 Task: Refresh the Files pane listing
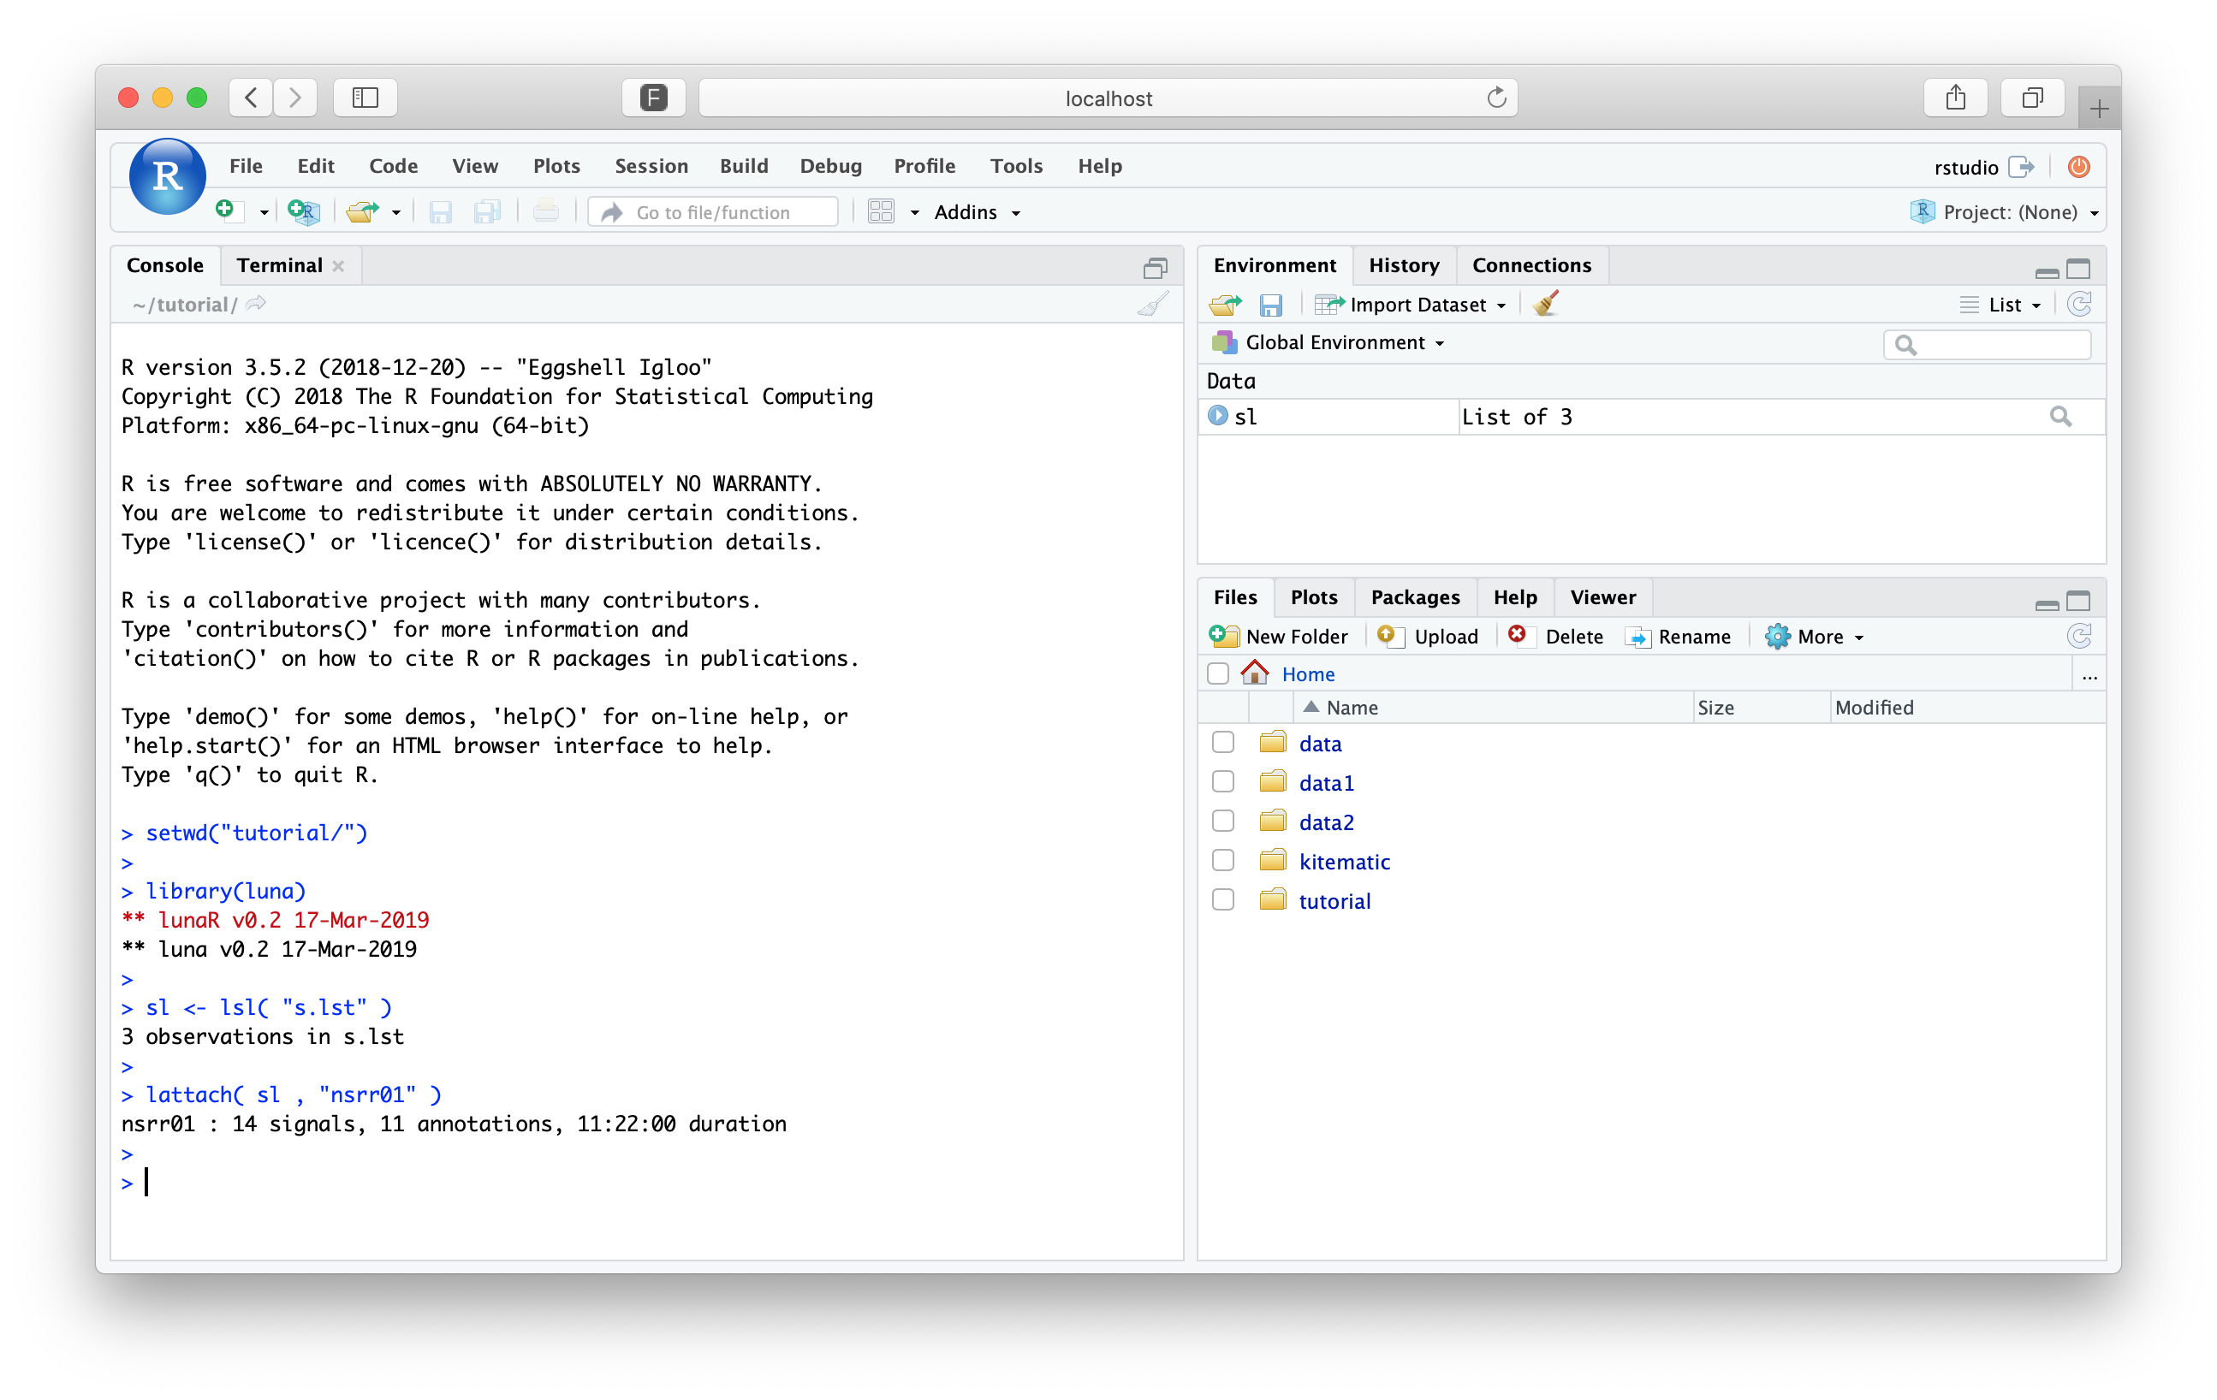pos(2079,636)
